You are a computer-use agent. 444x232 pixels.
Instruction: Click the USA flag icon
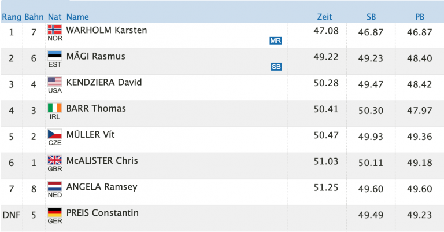coord(55,82)
